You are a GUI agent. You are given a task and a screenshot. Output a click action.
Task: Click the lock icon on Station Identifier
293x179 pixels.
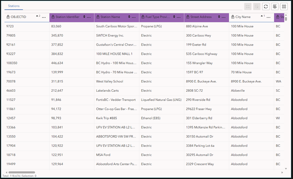point(53,17)
